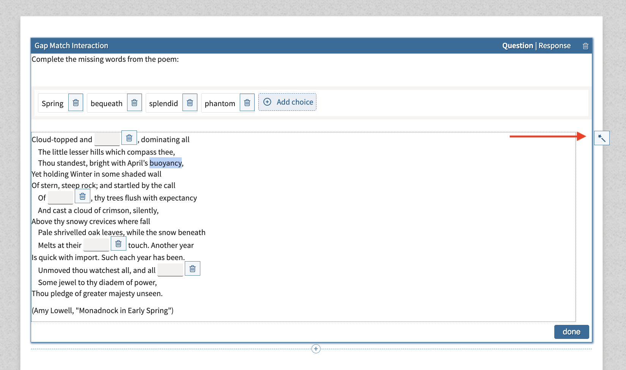Click the text 'touch. Another year'

[161, 245]
